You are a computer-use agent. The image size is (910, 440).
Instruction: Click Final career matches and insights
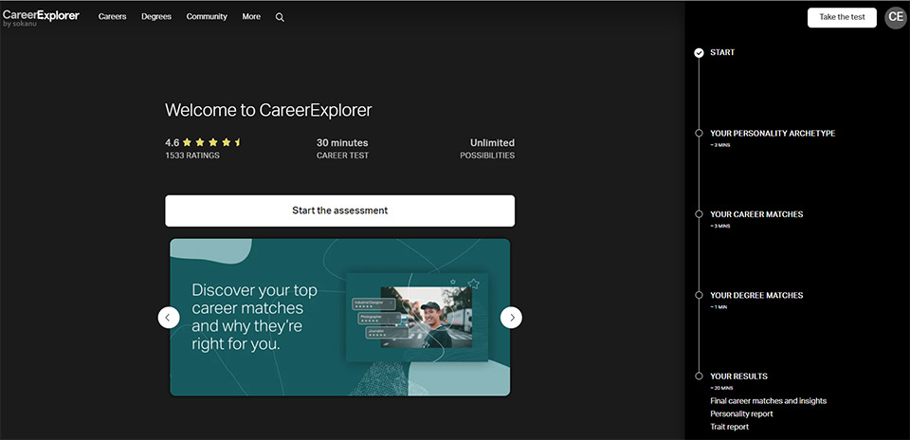click(769, 401)
